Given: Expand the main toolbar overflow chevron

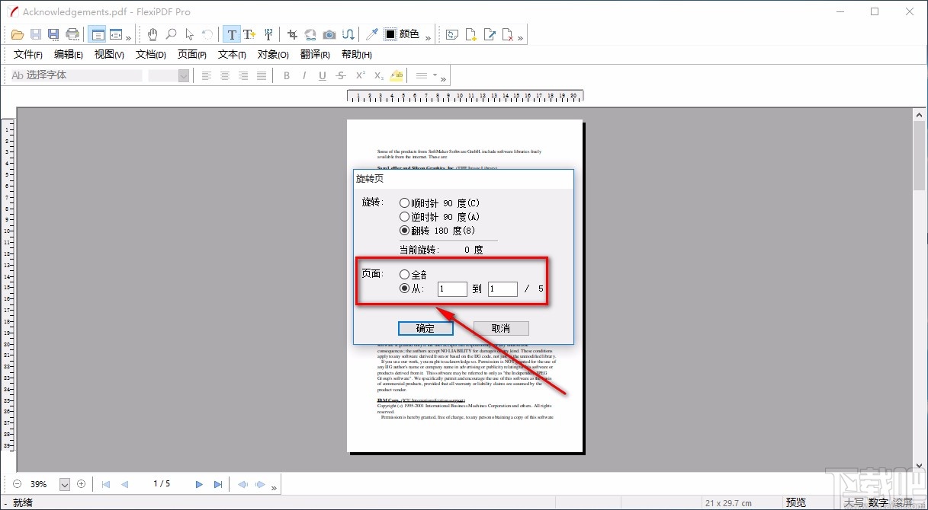Looking at the screenshot, I should click(x=129, y=38).
